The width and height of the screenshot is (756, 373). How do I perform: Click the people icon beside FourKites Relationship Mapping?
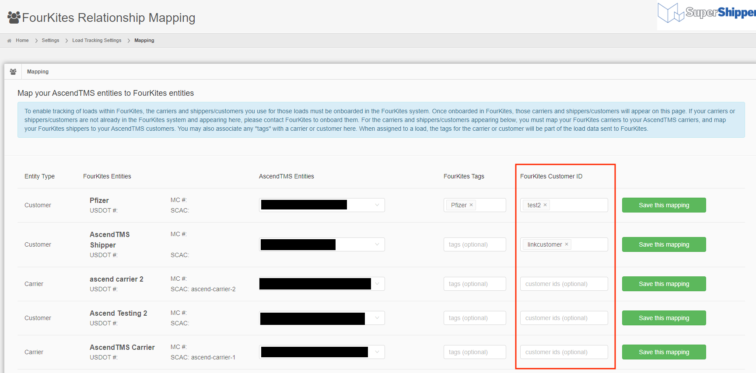tap(14, 17)
